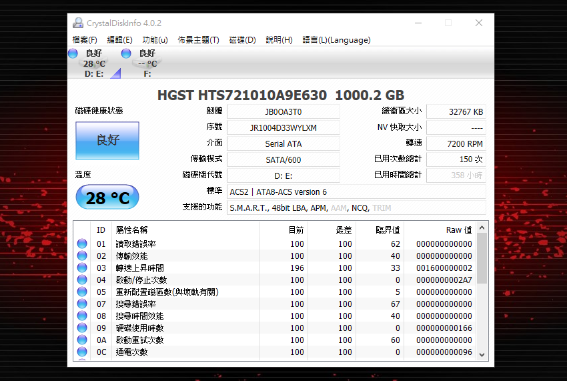Close the CrystalDiskInfo window

pos(479,23)
